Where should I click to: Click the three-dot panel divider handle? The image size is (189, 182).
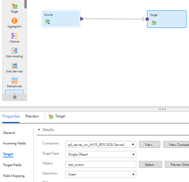pyautogui.click(x=163, y=109)
